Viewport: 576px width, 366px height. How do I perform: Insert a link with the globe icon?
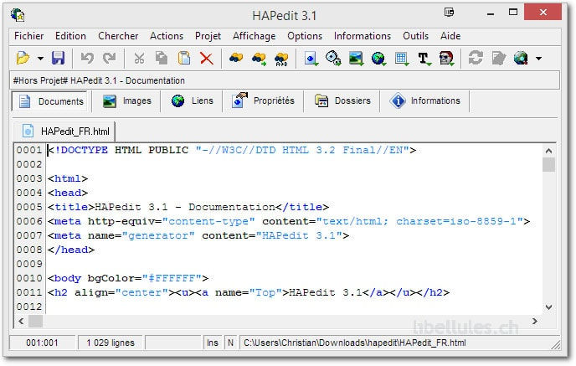point(378,59)
